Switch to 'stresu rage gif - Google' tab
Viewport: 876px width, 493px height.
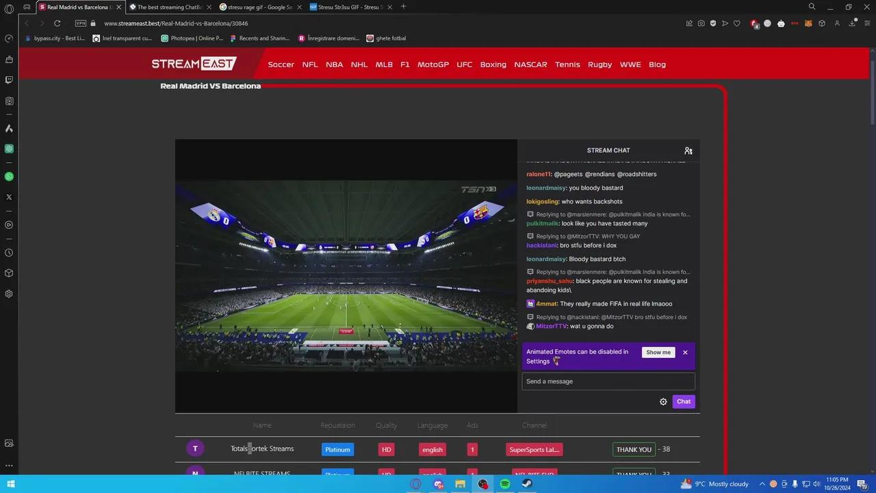260,7
